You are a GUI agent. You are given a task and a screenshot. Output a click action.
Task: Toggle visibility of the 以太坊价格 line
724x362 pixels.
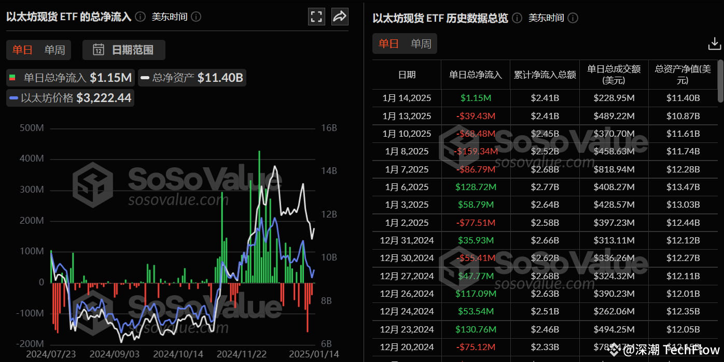[69, 97]
